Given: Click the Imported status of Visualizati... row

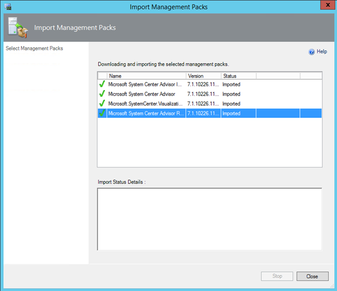Looking at the screenshot, I should [x=231, y=104].
